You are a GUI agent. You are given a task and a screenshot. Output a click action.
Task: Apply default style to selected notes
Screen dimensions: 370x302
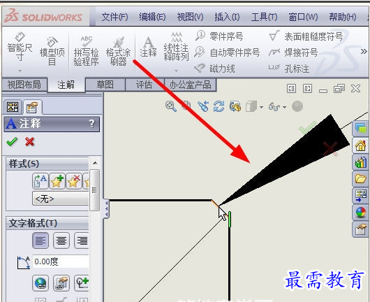pos(40,181)
